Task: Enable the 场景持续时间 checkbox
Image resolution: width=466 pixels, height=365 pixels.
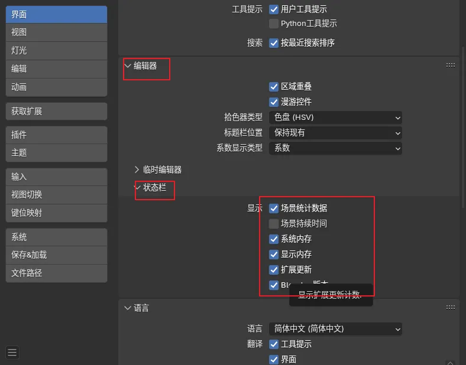Action: pos(274,224)
